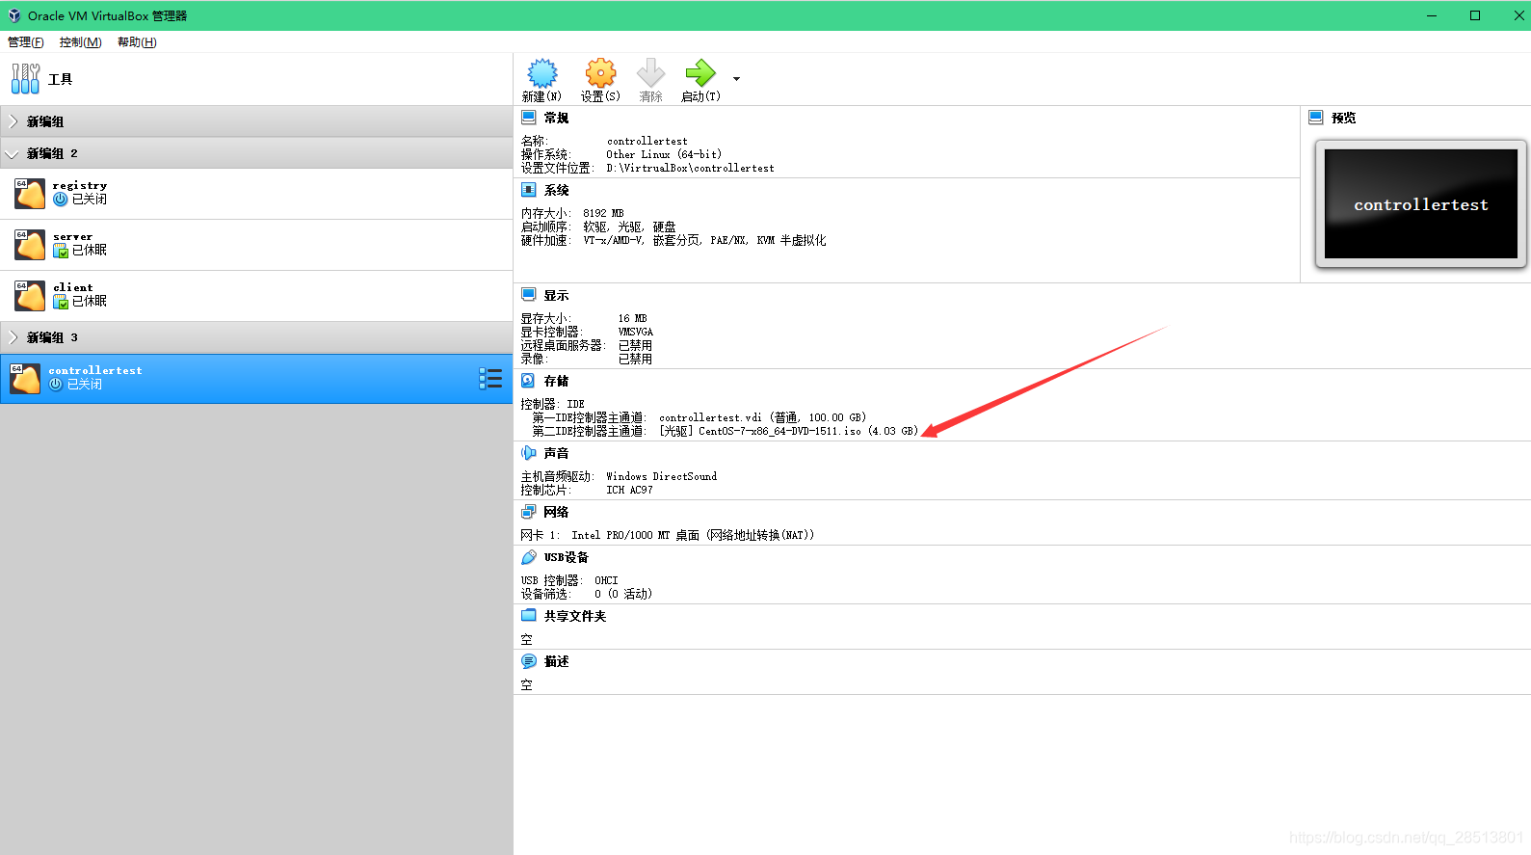Click the Preview (预览) panel icon
Image resolution: width=1531 pixels, height=855 pixels.
tap(1316, 118)
